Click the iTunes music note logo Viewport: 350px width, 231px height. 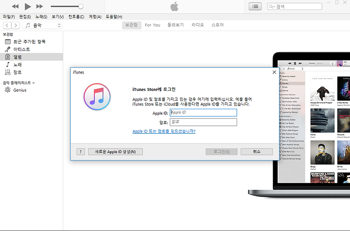(97, 97)
